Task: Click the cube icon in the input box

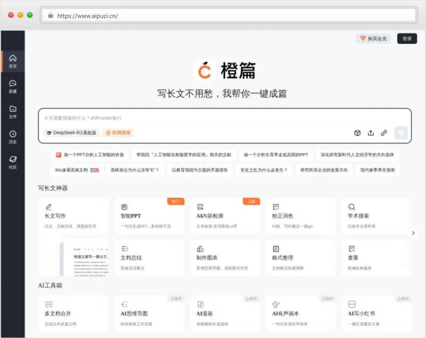Action: click(358, 133)
